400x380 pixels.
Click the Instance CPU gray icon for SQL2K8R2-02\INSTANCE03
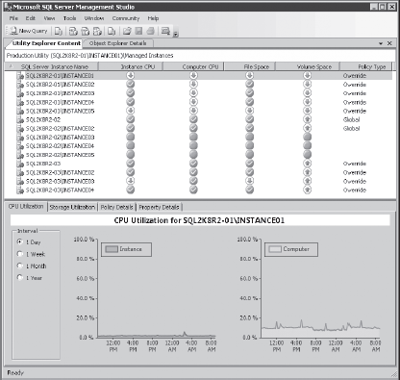click(130, 137)
